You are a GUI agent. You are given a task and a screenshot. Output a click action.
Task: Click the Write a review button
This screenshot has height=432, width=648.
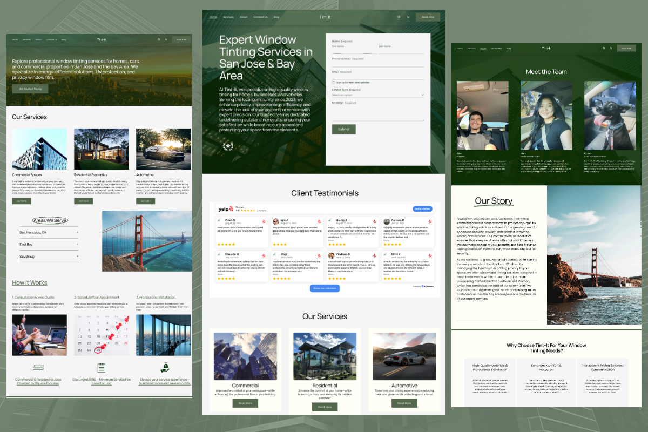point(422,208)
